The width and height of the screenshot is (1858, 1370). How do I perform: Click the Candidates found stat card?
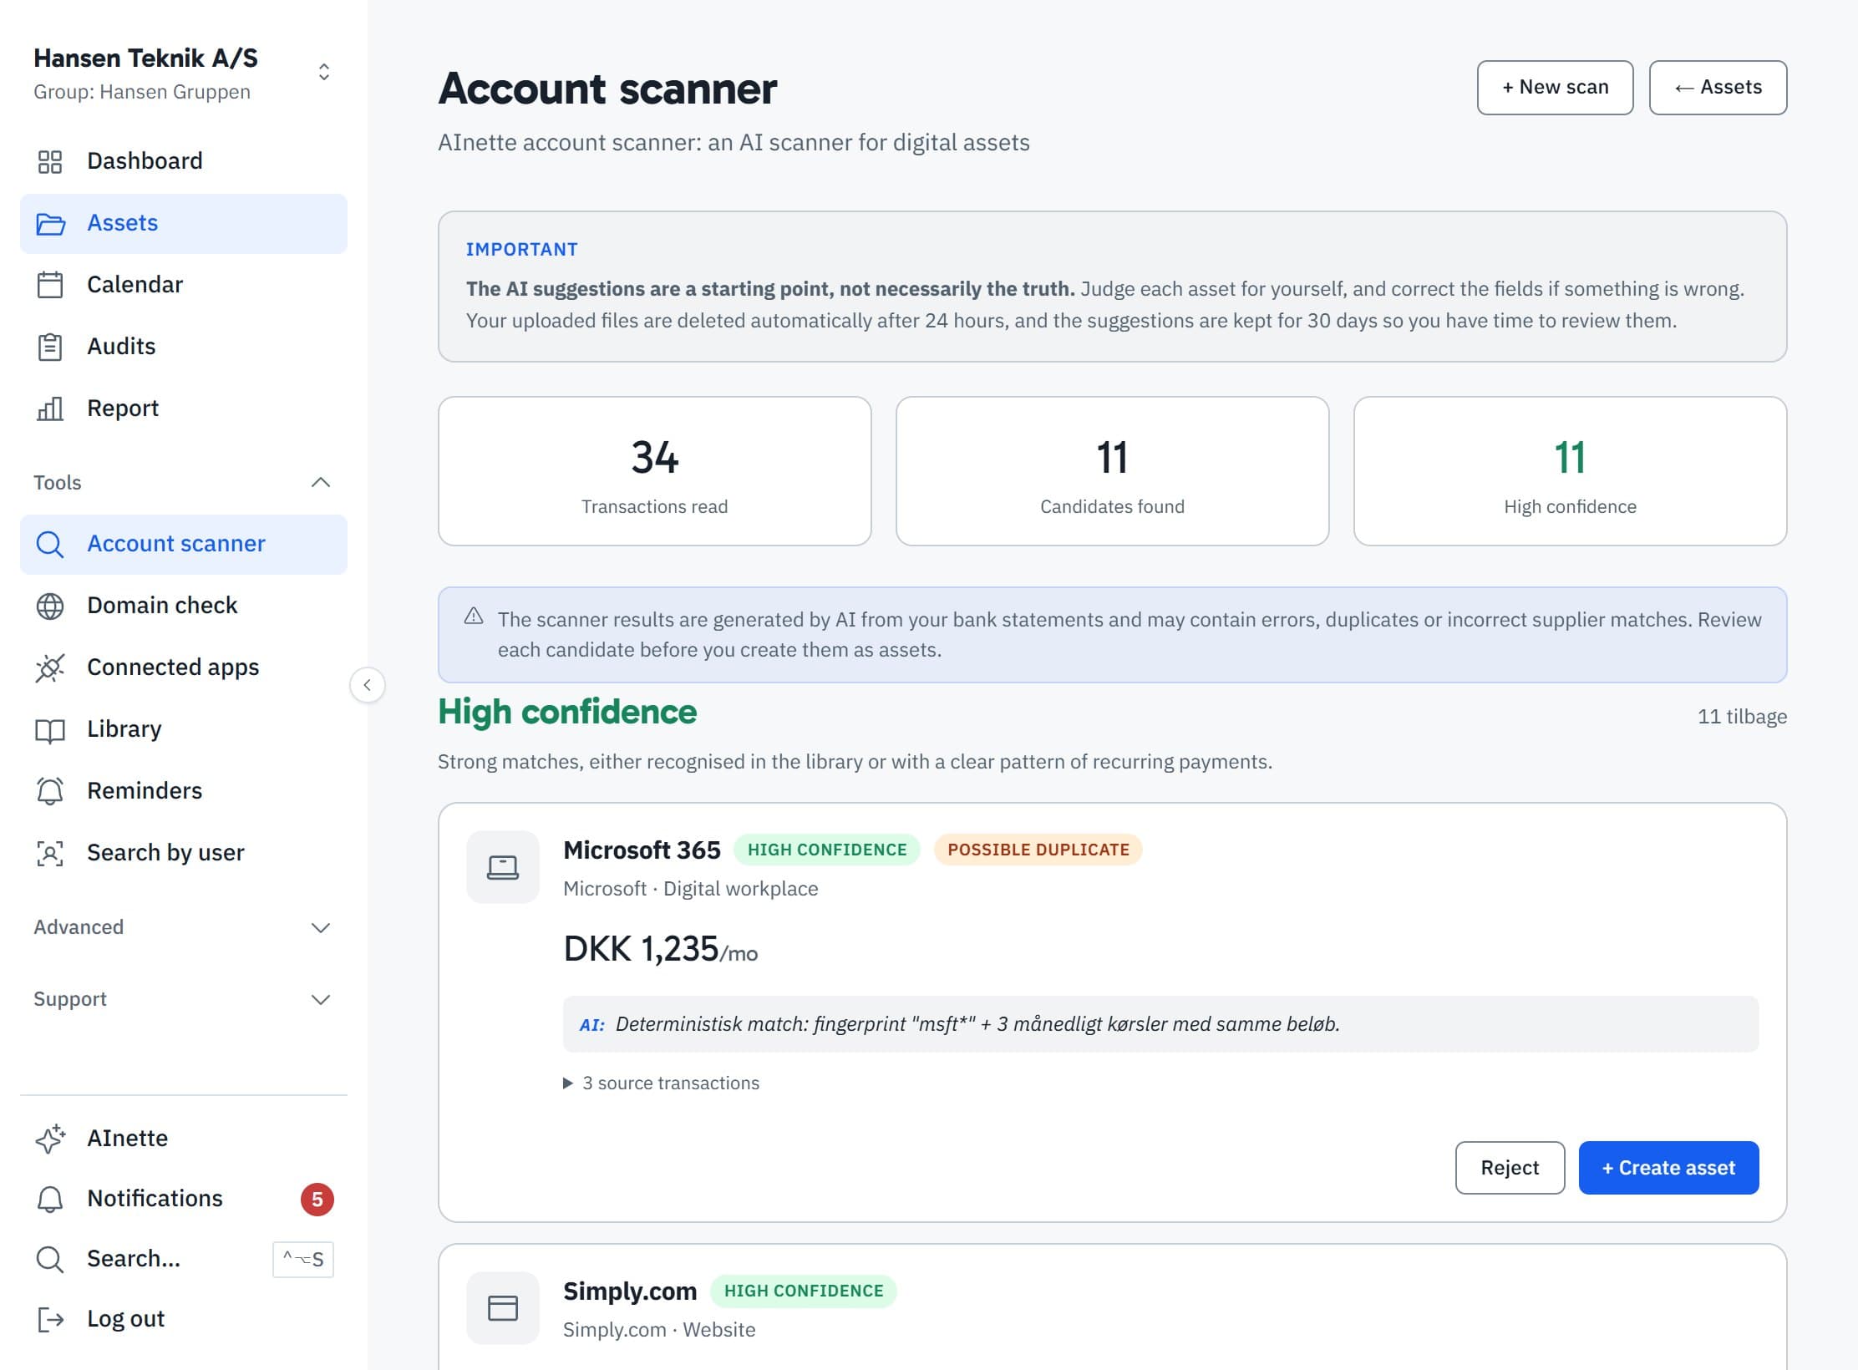tap(1112, 471)
